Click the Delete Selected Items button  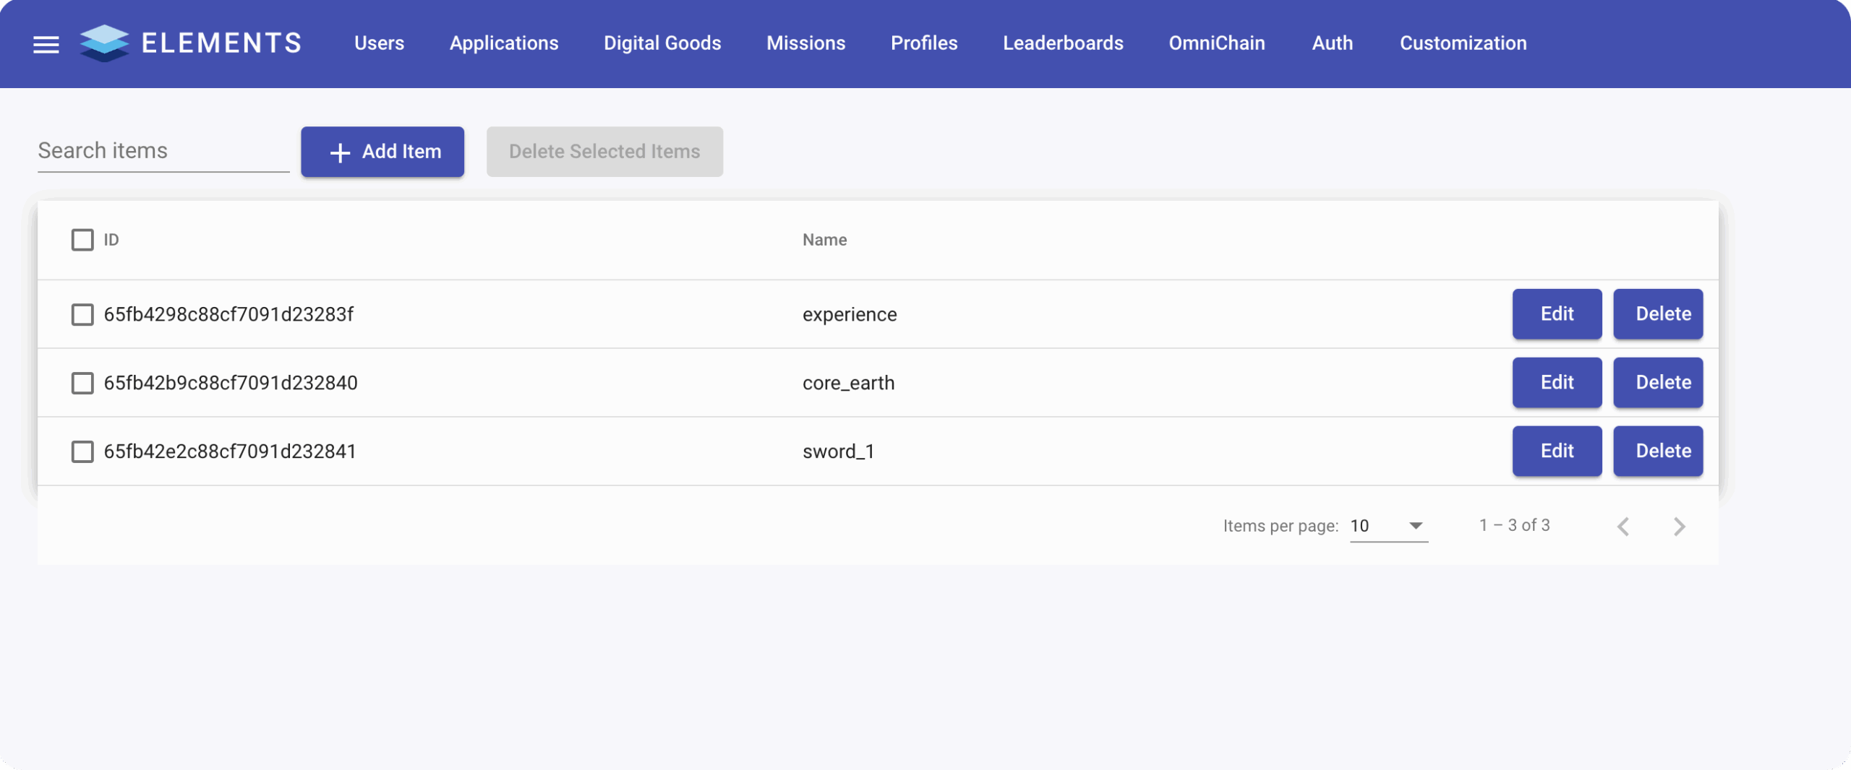[x=604, y=152]
